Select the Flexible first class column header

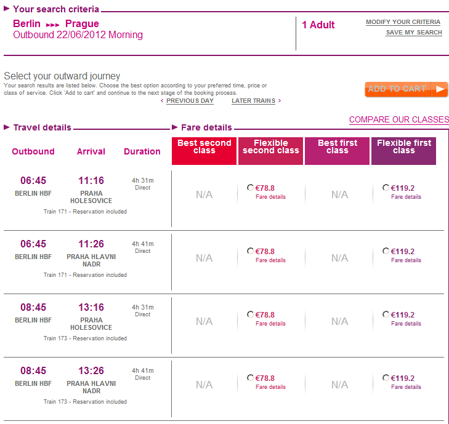[403, 151]
